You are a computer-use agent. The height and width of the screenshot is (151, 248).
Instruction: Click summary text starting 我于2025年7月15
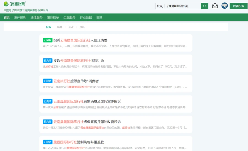(115, 148)
